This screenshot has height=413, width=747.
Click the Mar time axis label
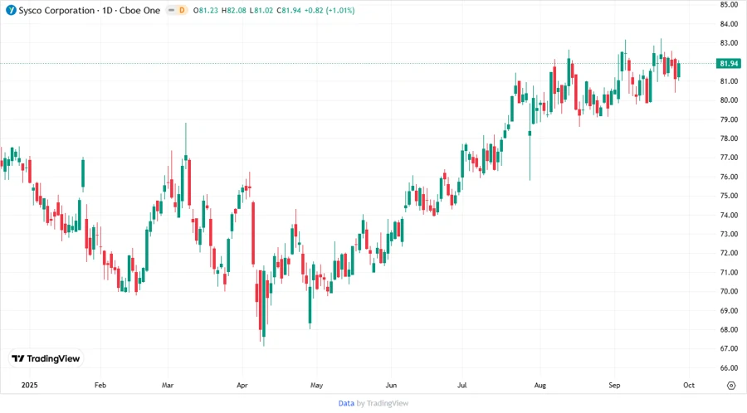pyautogui.click(x=168, y=385)
